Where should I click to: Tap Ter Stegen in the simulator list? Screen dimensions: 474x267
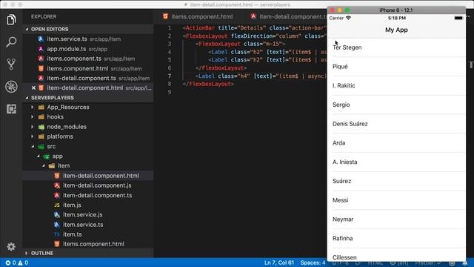click(396, 47)
